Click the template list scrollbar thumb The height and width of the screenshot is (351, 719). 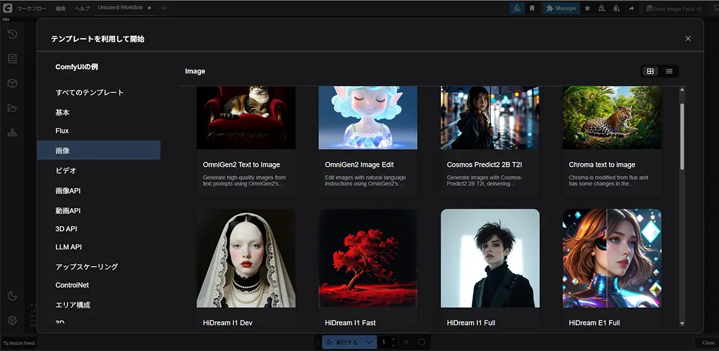pyautogui.click(x=682, y=137)
